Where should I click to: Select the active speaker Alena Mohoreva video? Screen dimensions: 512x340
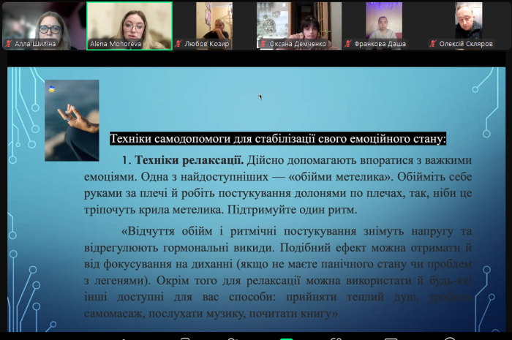click(x=129, y=22)
